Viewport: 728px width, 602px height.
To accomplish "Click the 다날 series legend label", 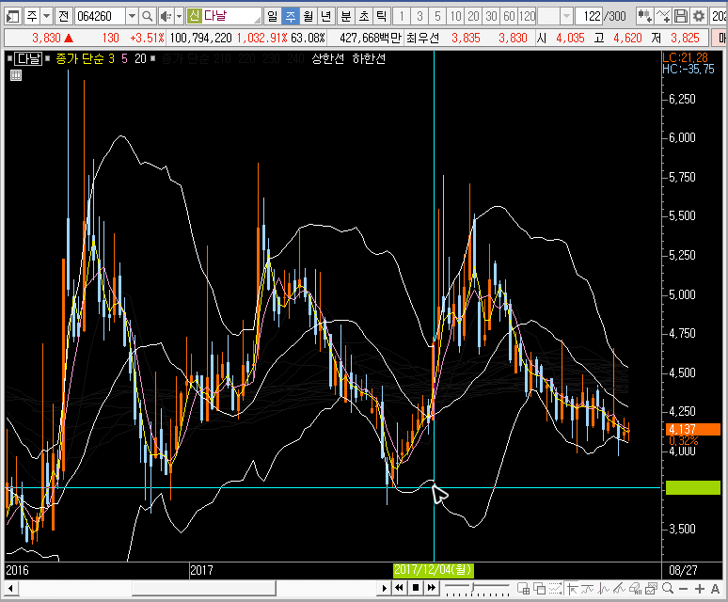I will click(28, 59).
